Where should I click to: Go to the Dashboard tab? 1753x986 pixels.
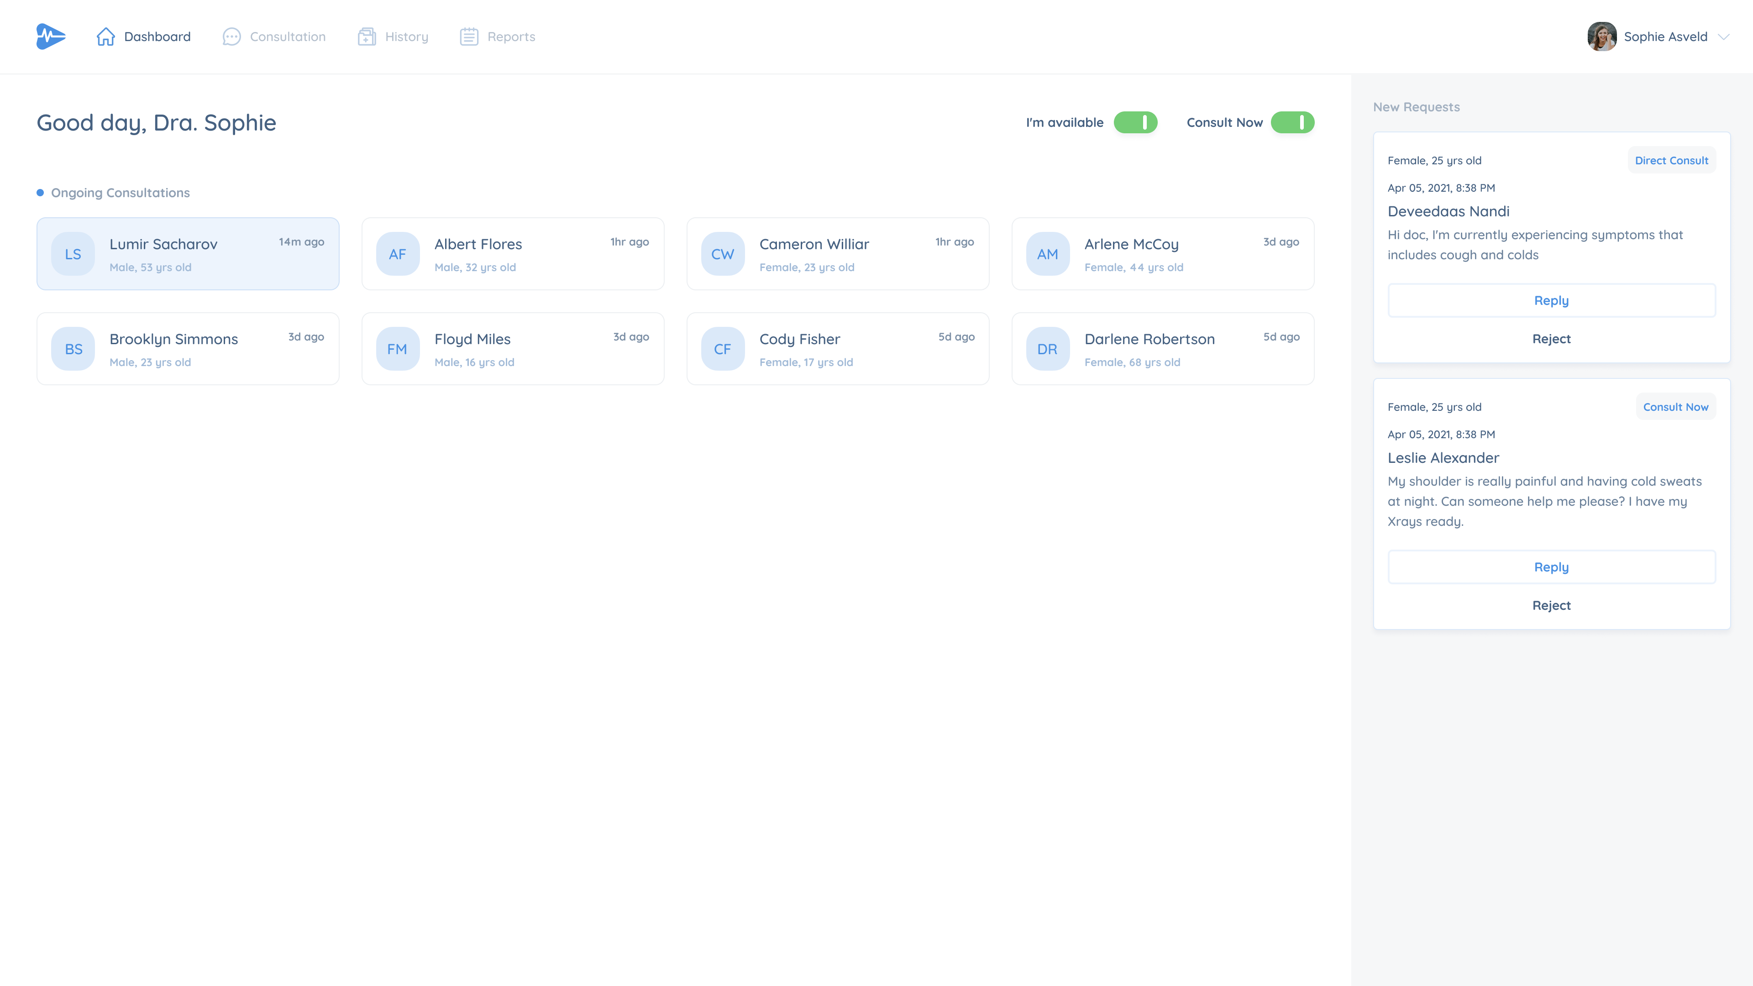point(144,37)
